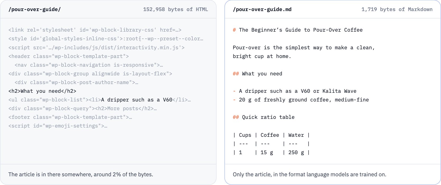Click the highlighted '<h2>What you need</h2>' line
441x185 pixels.
click(42, 91)
